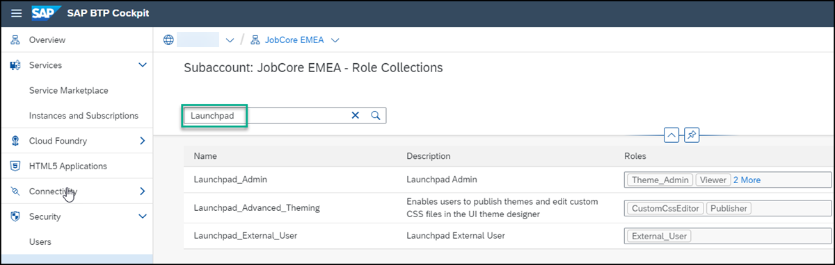The height and width of the screenshot is (265, 835).
Task: Click the Services sidebar icon
Action: point(15,65)
